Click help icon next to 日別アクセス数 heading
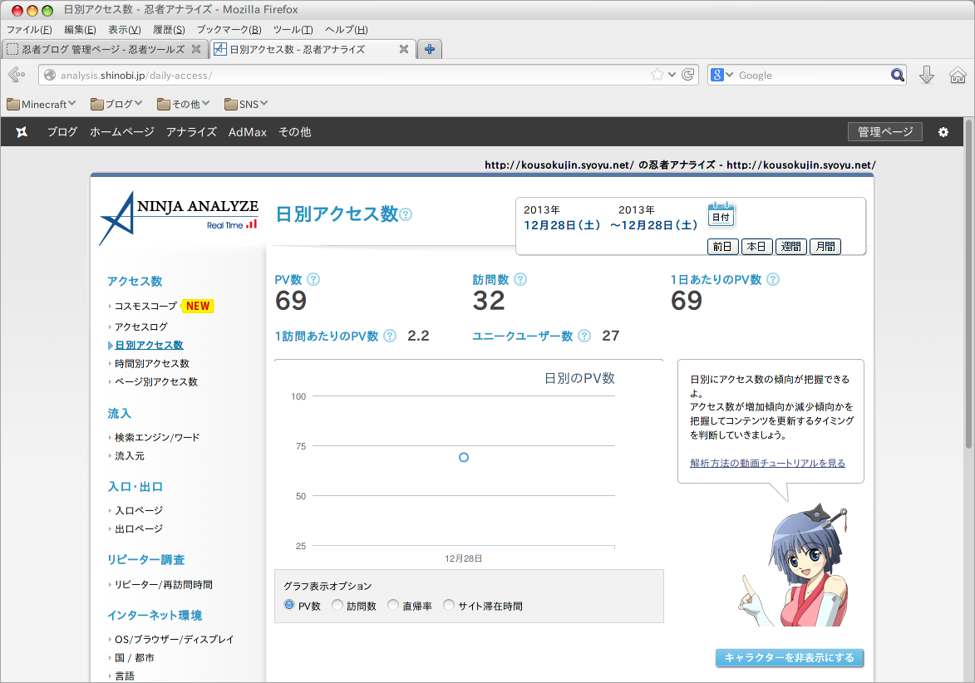The height and width of the screenshot is (683, 975). [x=406, y=214]
